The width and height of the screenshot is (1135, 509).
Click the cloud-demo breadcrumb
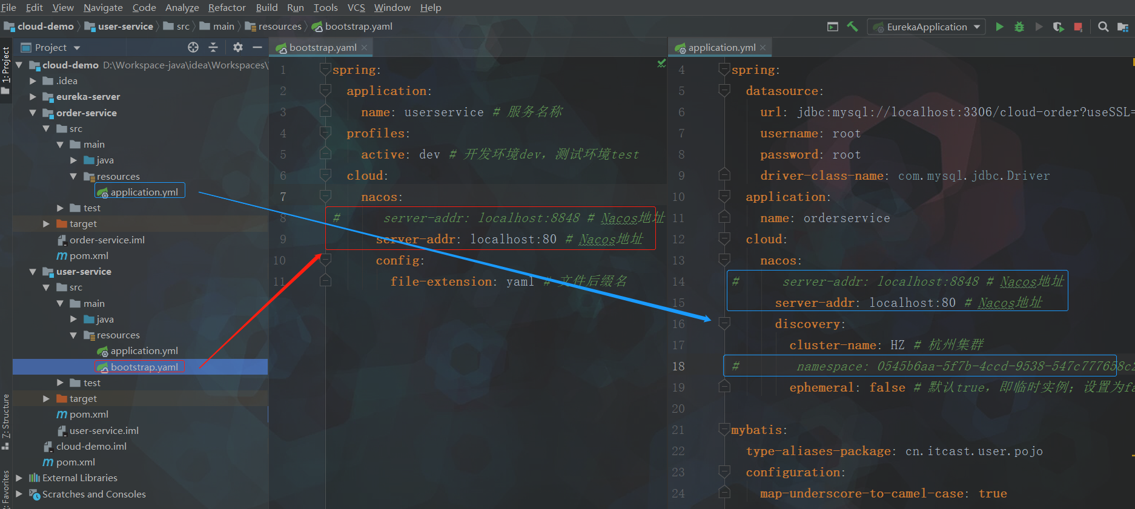coord(39,26)
